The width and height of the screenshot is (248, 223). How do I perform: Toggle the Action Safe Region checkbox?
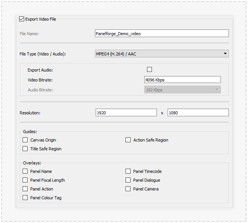tap(128, 140)
